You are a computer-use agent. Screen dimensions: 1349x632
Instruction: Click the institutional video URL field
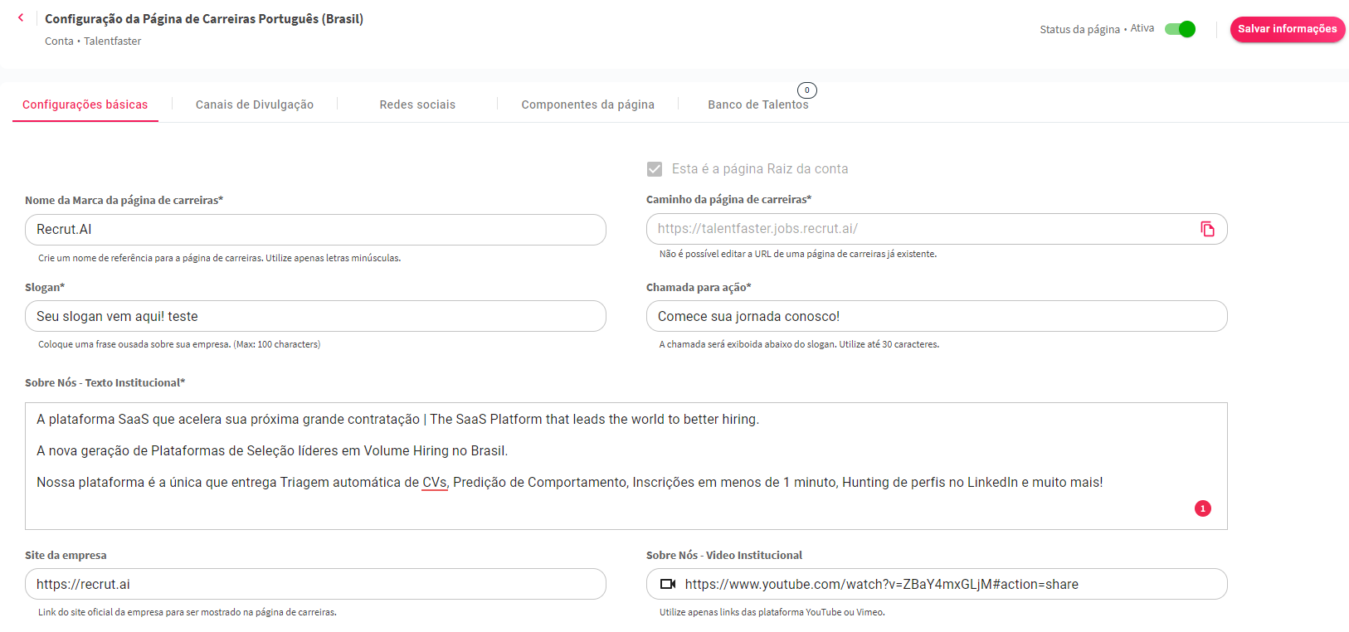click(x=946, y=585)
